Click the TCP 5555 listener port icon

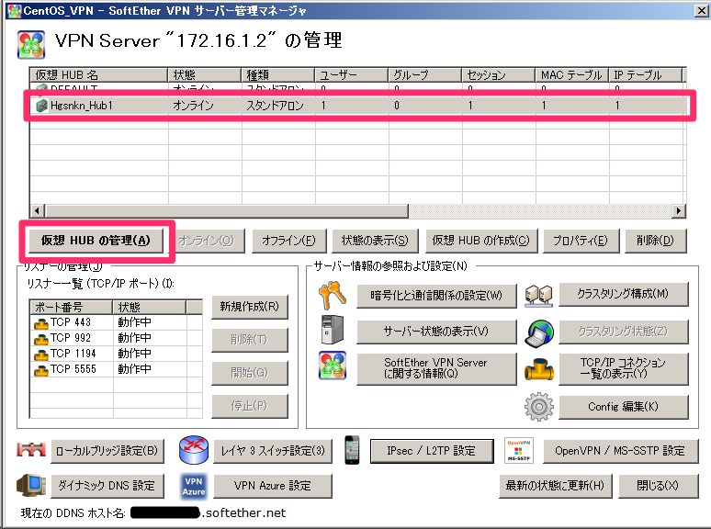41,370
